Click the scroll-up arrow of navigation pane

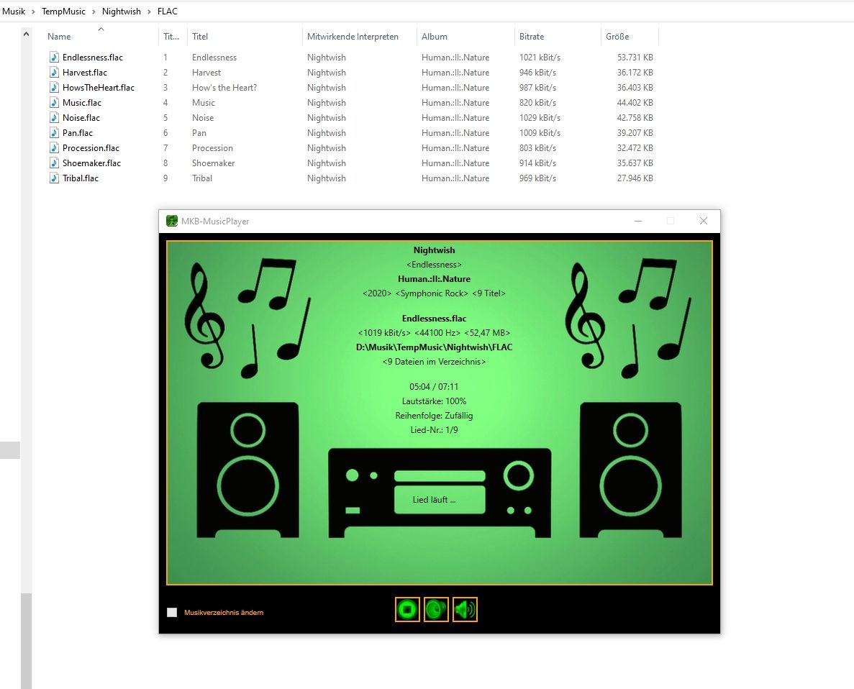click(26, 34)
